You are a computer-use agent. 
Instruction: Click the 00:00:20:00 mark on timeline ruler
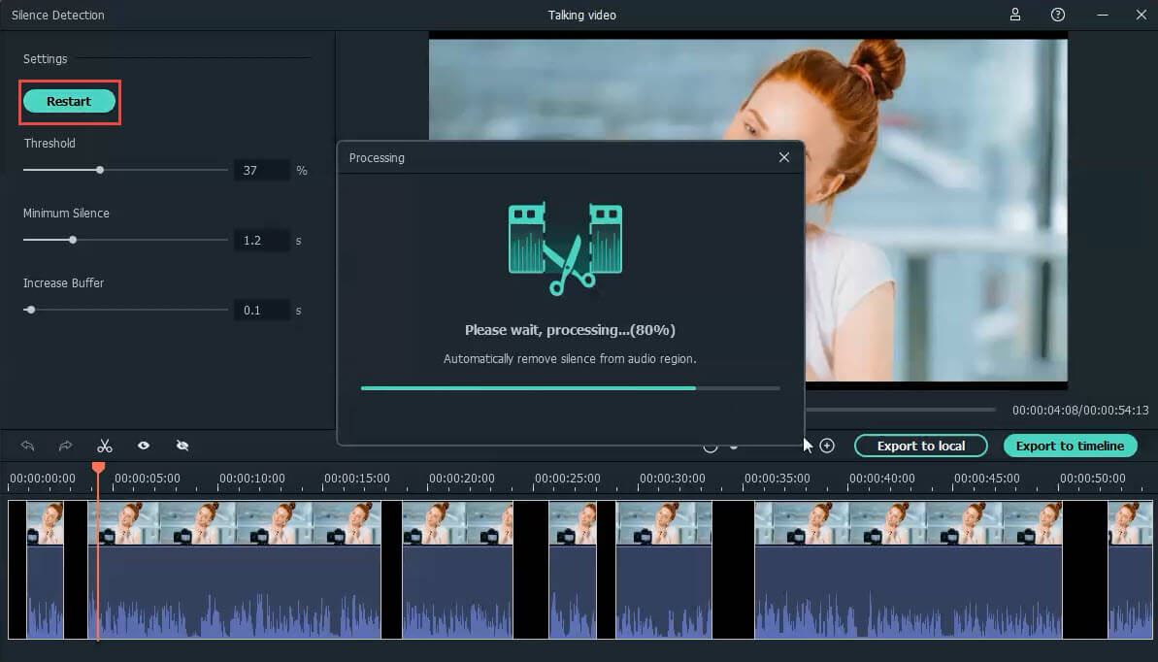[x=462, y=479]
